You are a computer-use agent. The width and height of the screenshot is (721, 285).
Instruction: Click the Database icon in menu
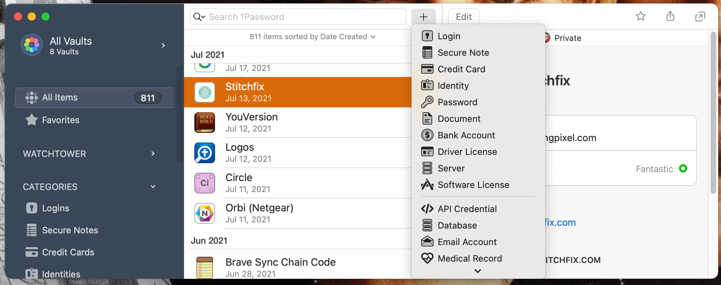427,225
